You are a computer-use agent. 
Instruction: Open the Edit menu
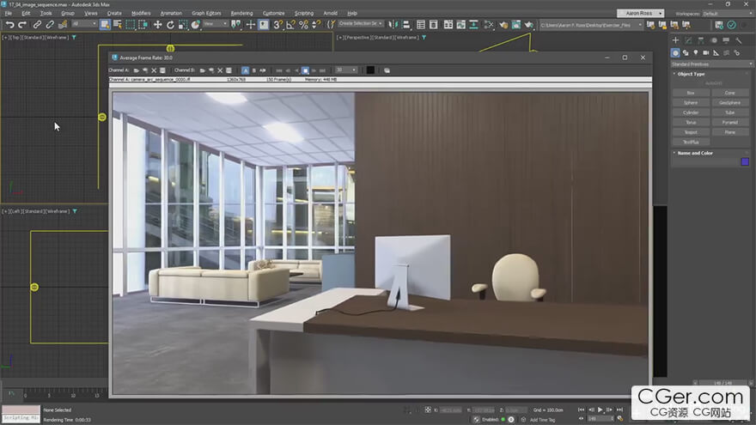pyautogui.click(x=26, y=14)
